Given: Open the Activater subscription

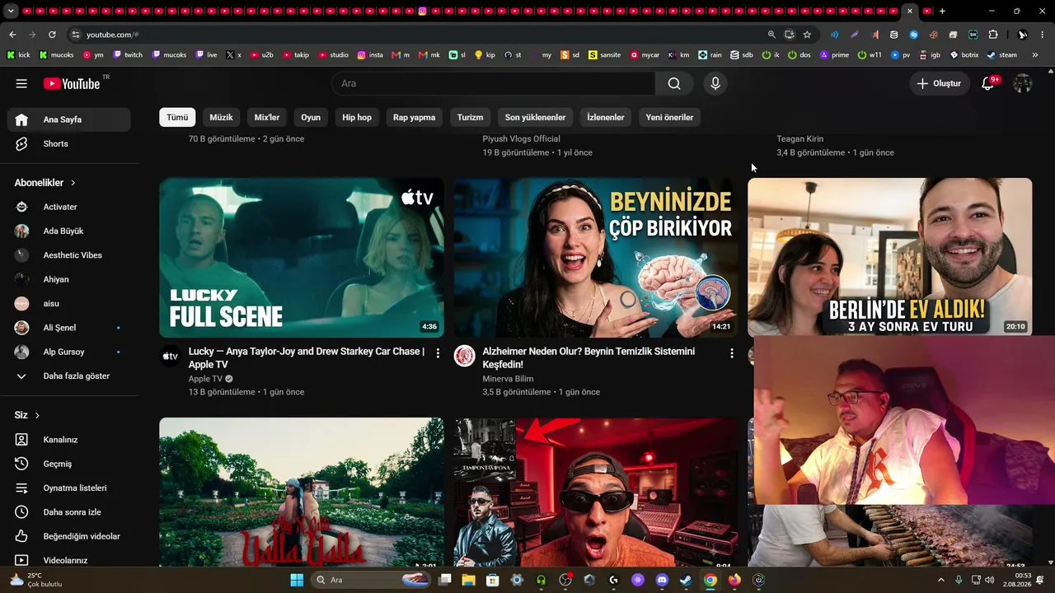Looking at the screenshot, I should coord(69,207).
